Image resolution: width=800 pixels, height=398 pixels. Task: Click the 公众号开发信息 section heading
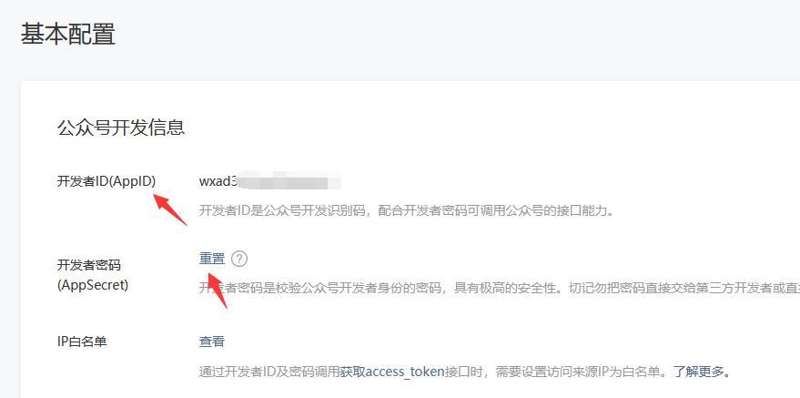121,128
